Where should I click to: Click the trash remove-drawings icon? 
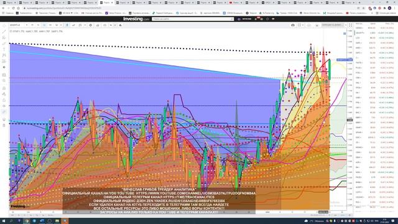point(4,126)
